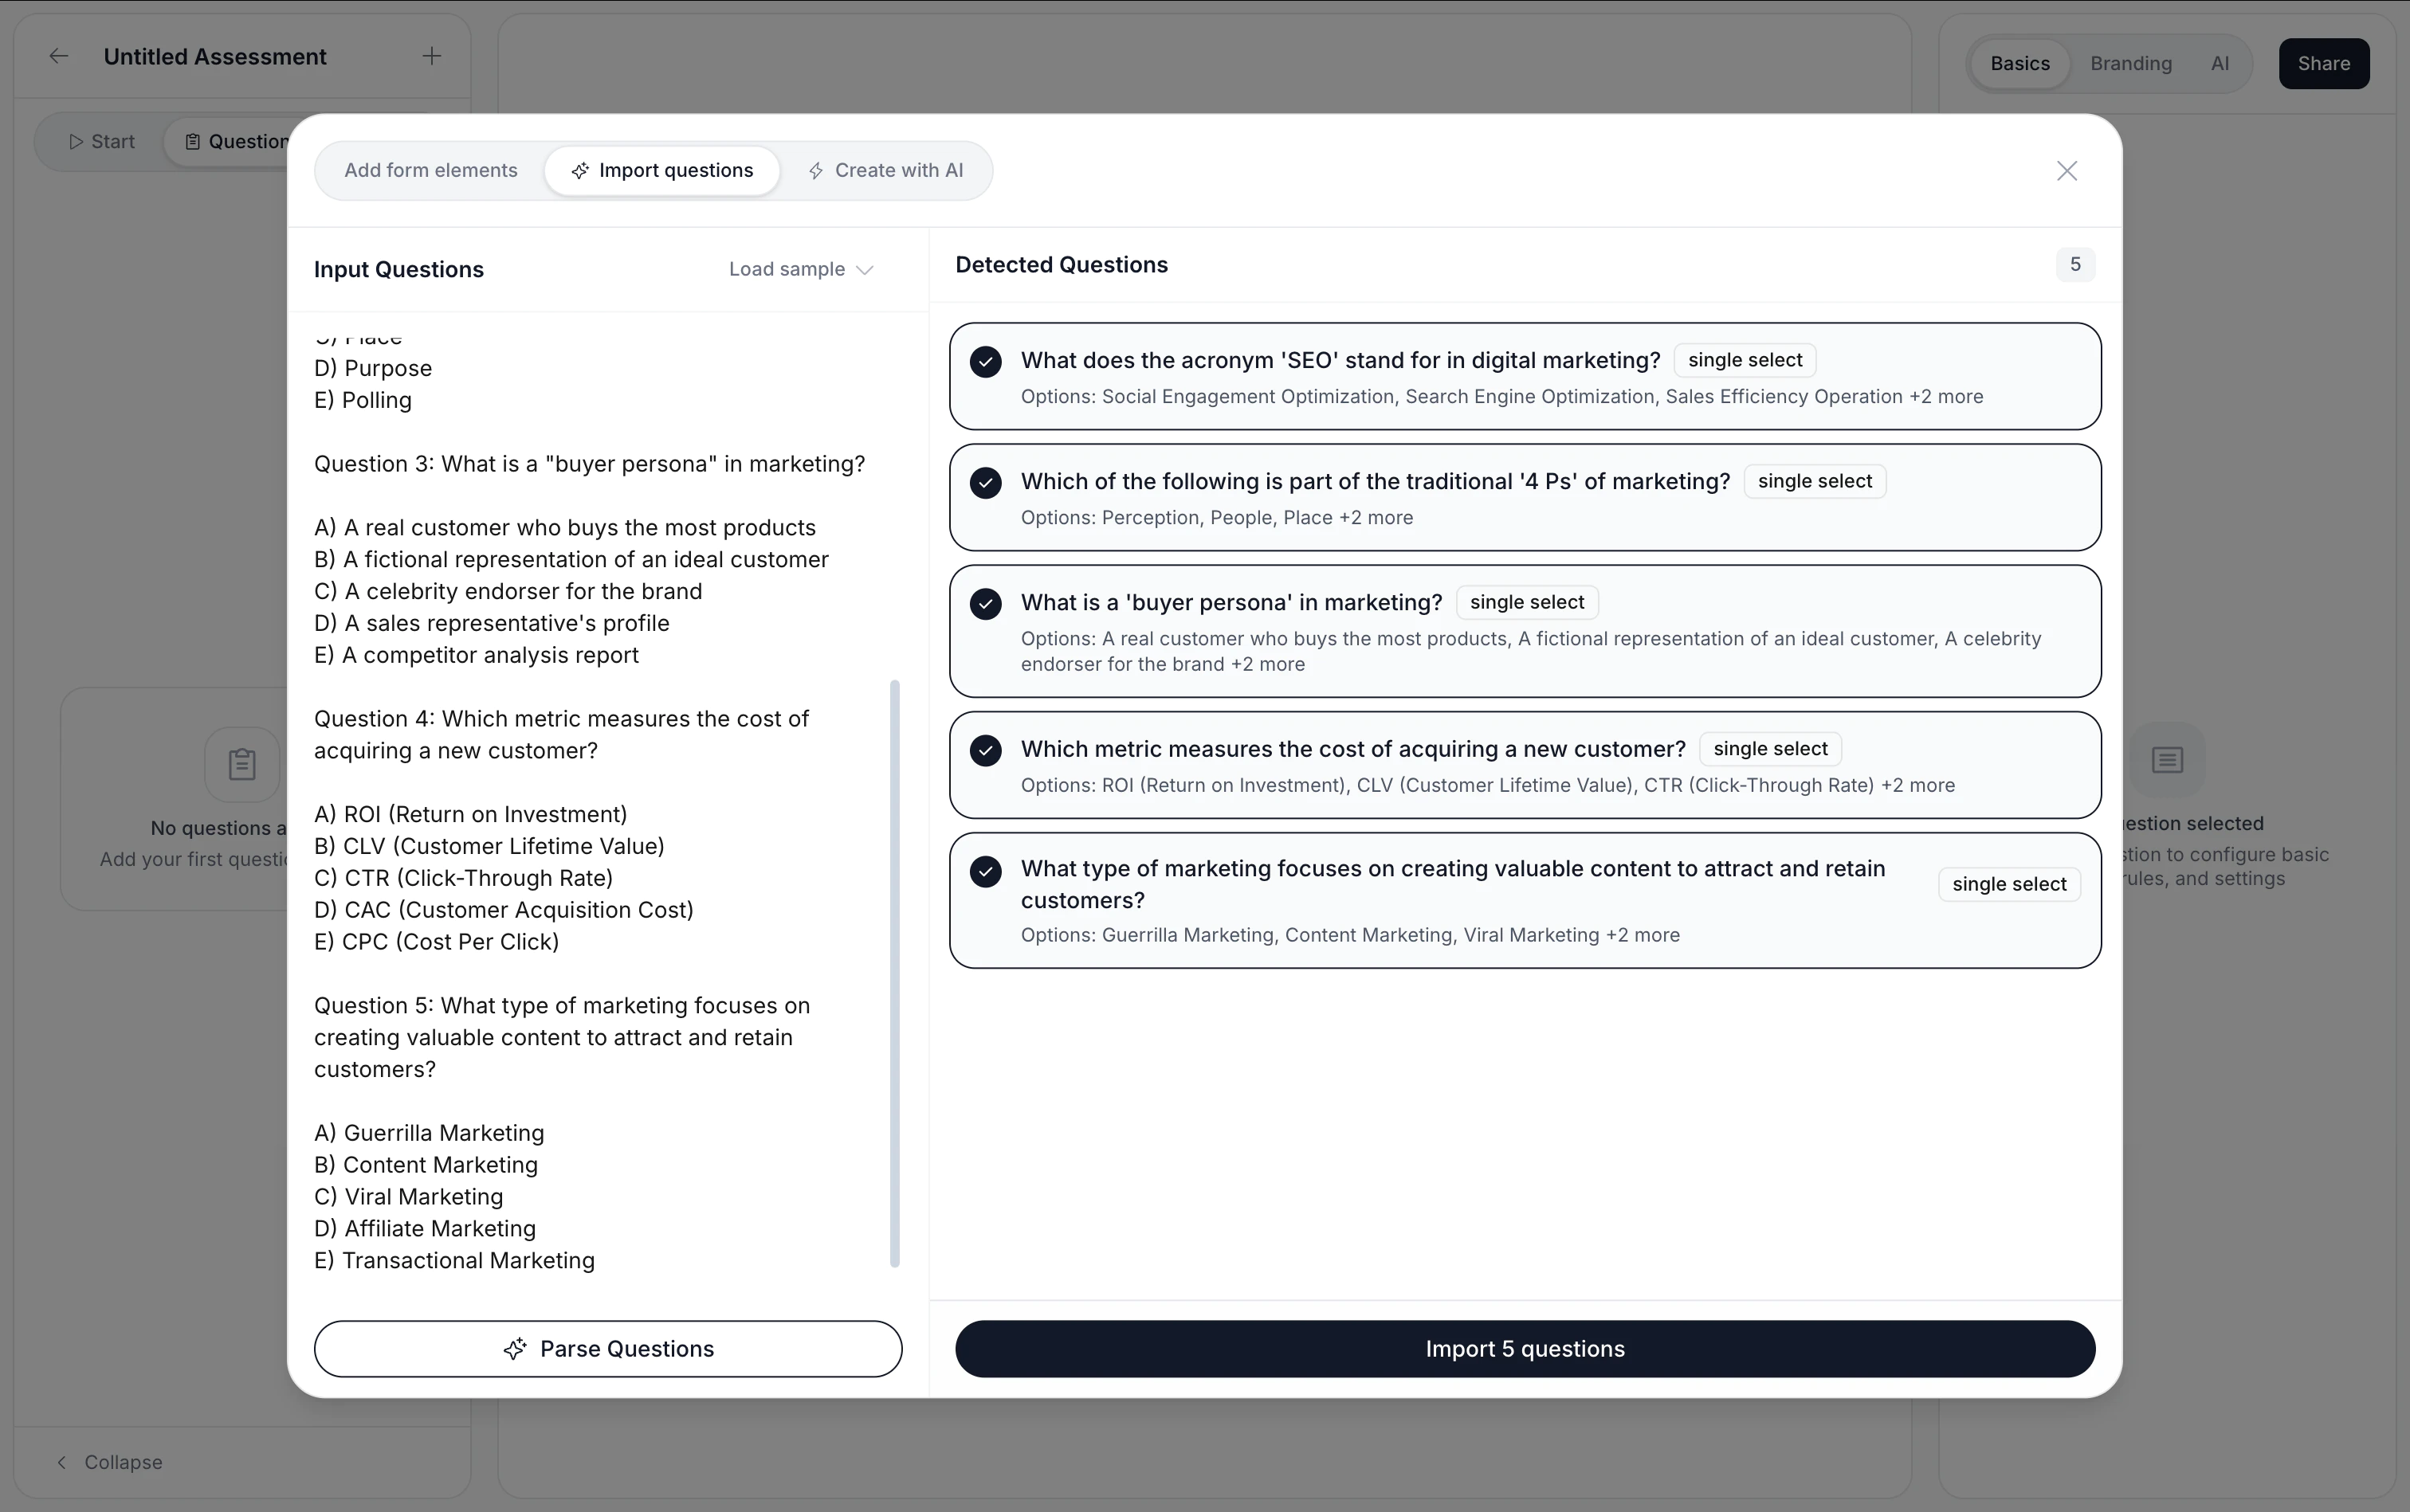Click the single select tag on the '4 Ps' question
The height and width of the screenshot is (1512, 2410).
[1814, 482]
